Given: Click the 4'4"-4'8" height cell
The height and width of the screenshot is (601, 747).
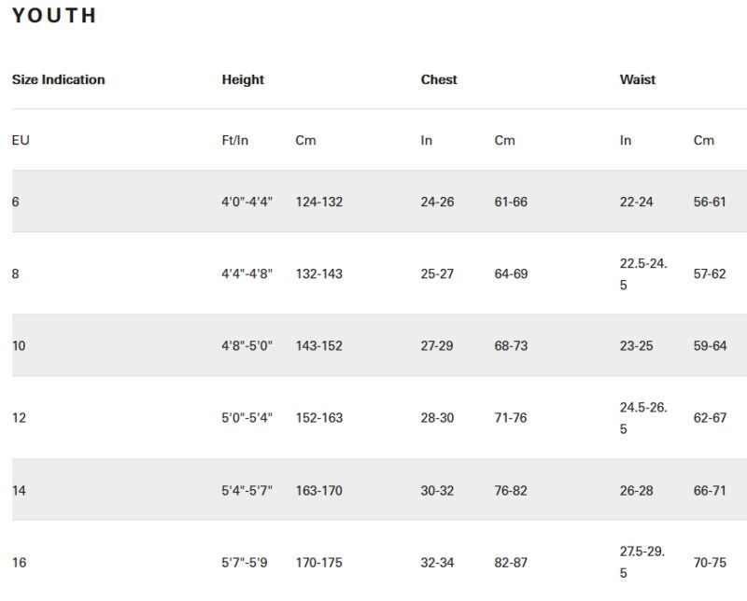Looking at the screenshot, I should [247, 273].
